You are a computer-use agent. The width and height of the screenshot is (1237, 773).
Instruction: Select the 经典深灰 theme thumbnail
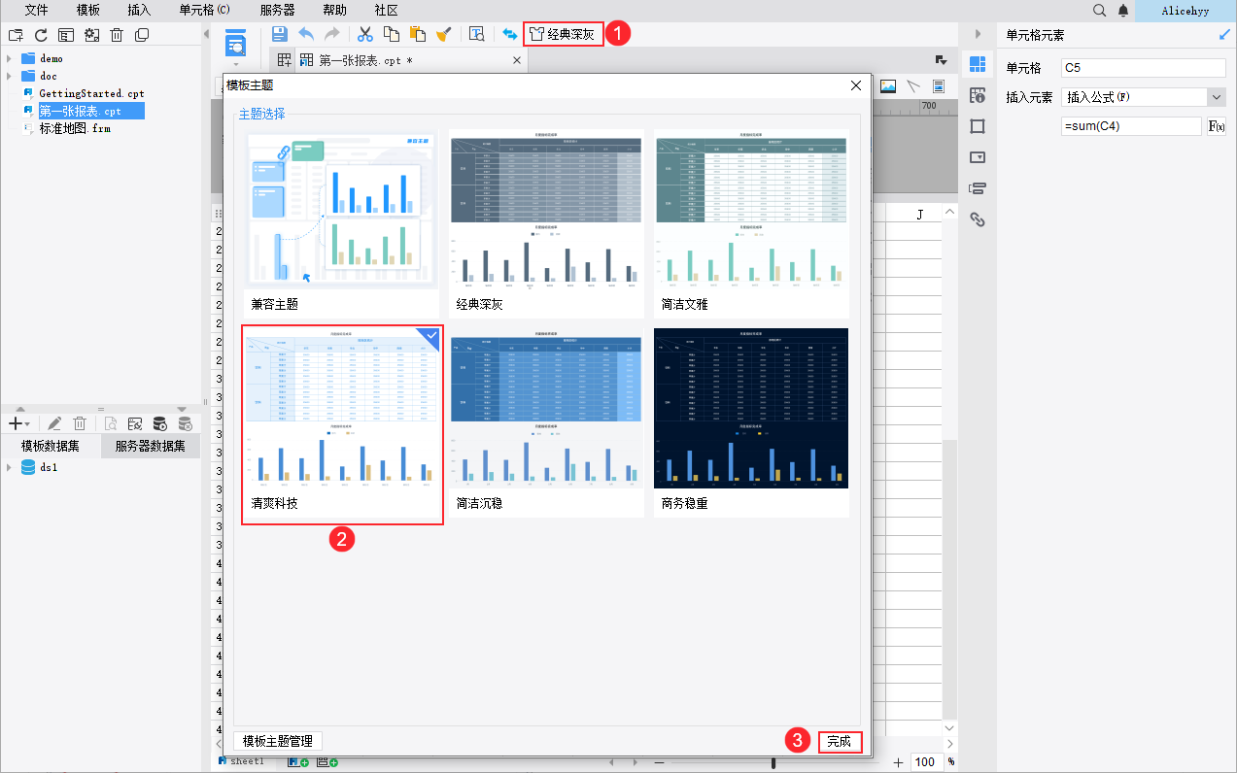[545, 223]
